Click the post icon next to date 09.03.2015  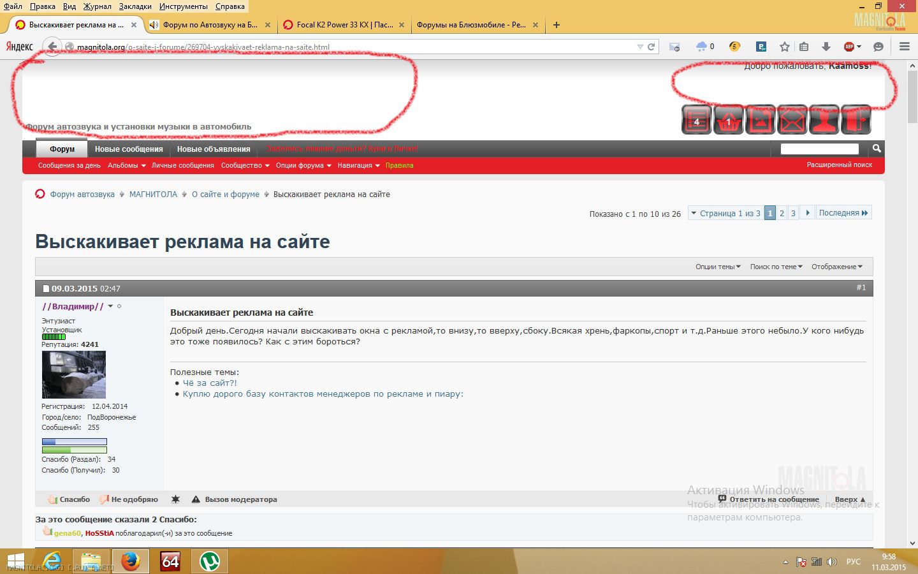tap(46, 289)
